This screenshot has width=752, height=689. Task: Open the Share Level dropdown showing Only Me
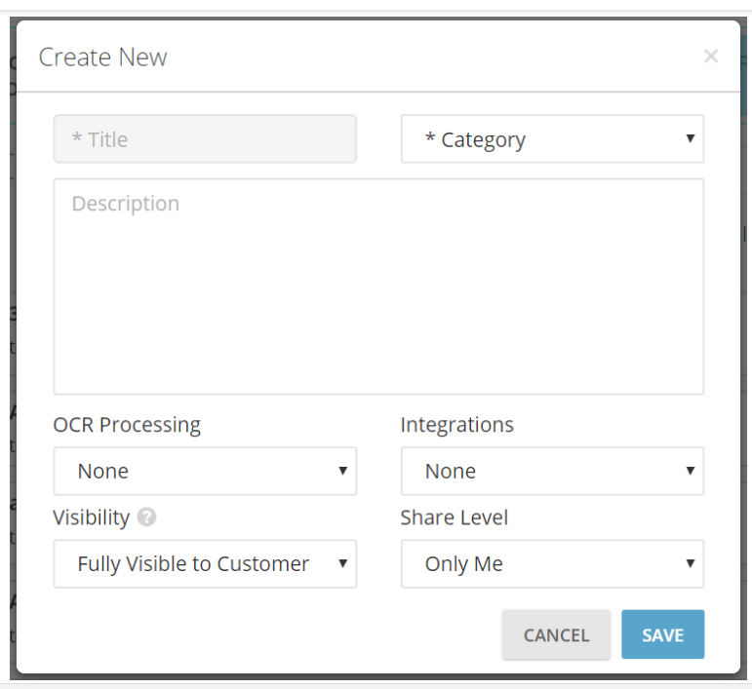point(551,564)
